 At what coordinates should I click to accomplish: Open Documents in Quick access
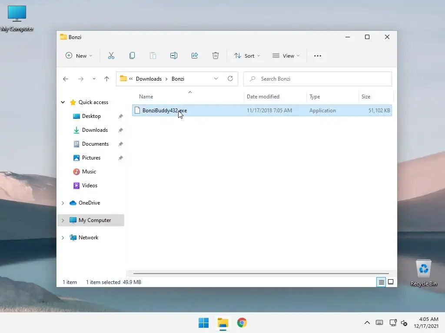95,144
